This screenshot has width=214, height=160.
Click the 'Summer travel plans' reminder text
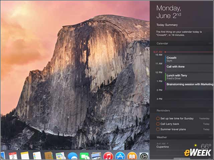click(x=173, y=129)
